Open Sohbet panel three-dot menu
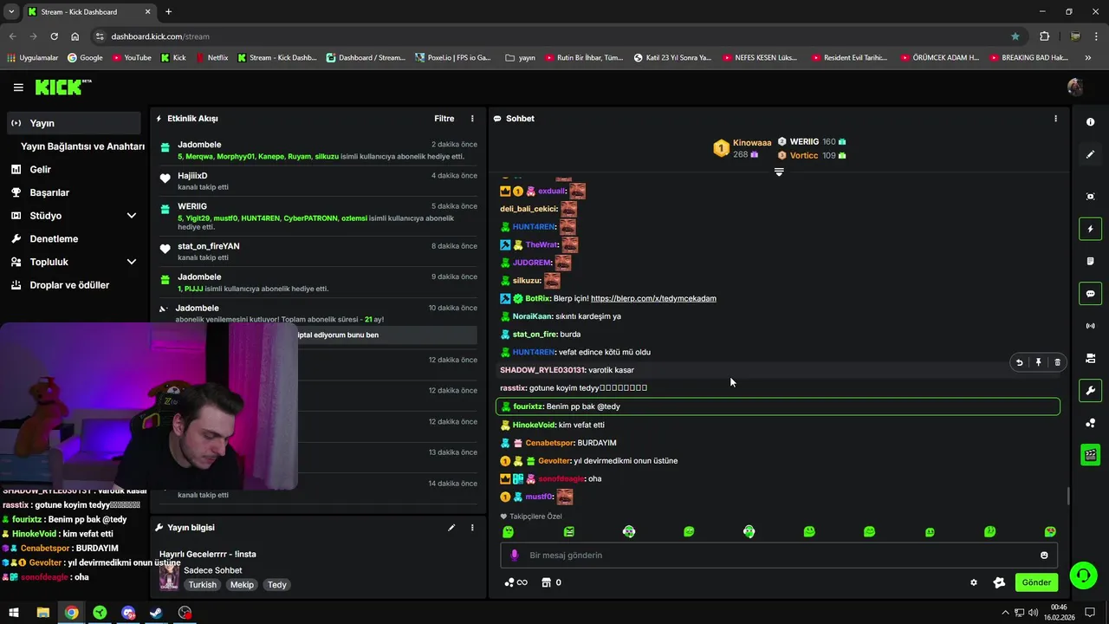 click(x=1055, y=118)
